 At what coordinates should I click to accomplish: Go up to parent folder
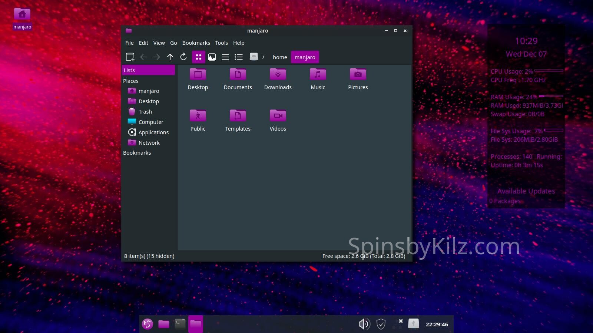[x=170, y=57]
